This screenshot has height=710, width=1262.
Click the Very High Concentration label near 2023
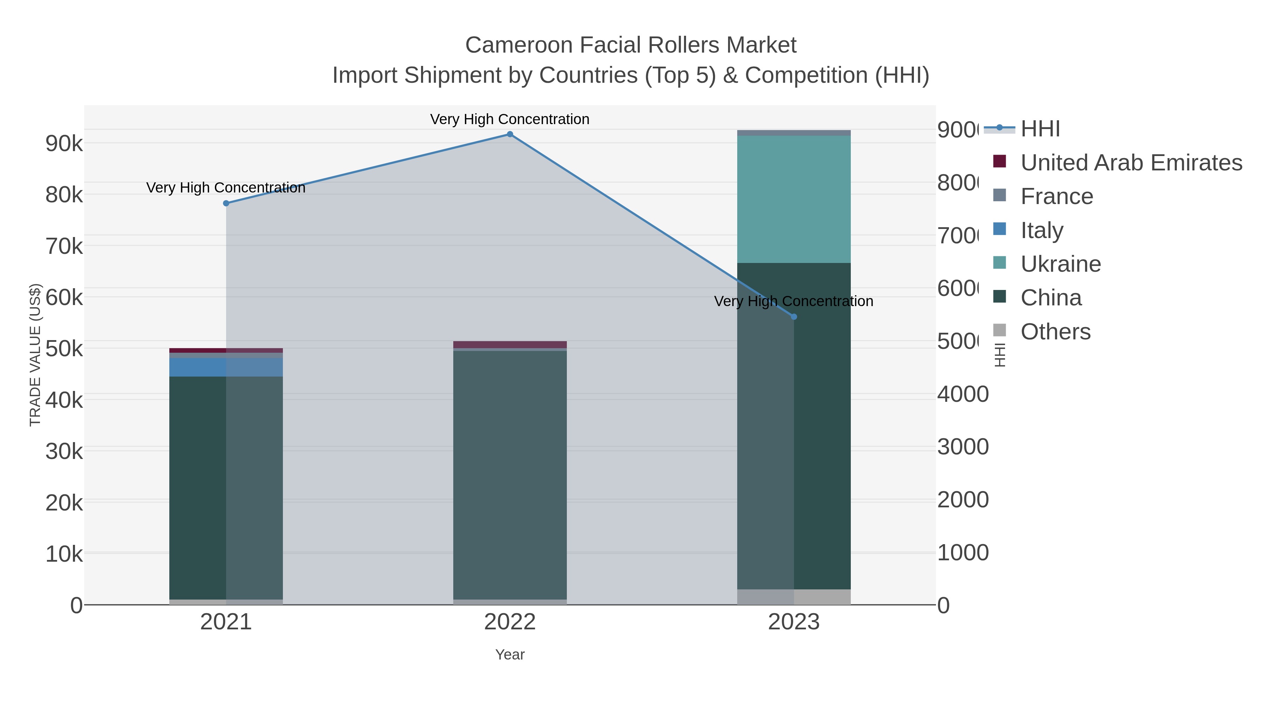(794, 301)
